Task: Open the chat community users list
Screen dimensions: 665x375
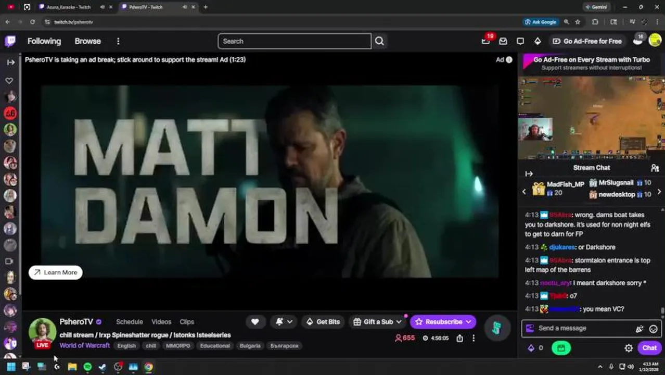Action: [x=655, y=168]
